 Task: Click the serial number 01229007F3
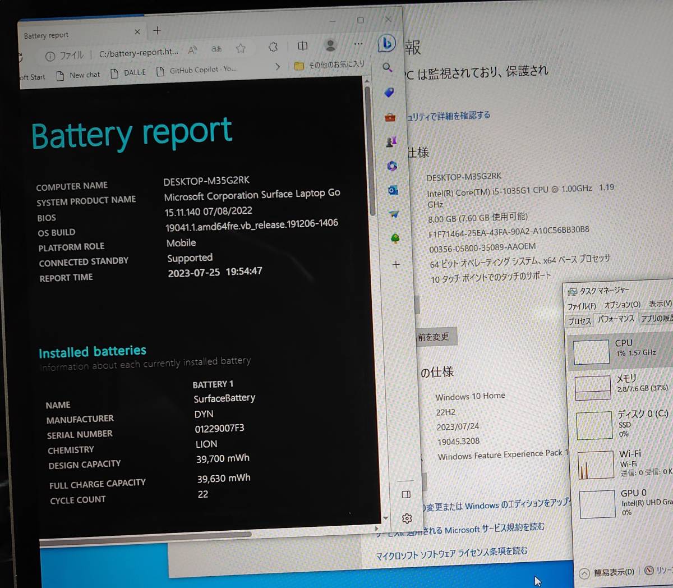219,429
